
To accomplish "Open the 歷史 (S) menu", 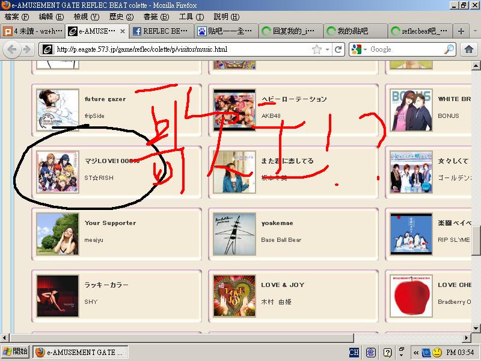I will [x=121, y=17].
